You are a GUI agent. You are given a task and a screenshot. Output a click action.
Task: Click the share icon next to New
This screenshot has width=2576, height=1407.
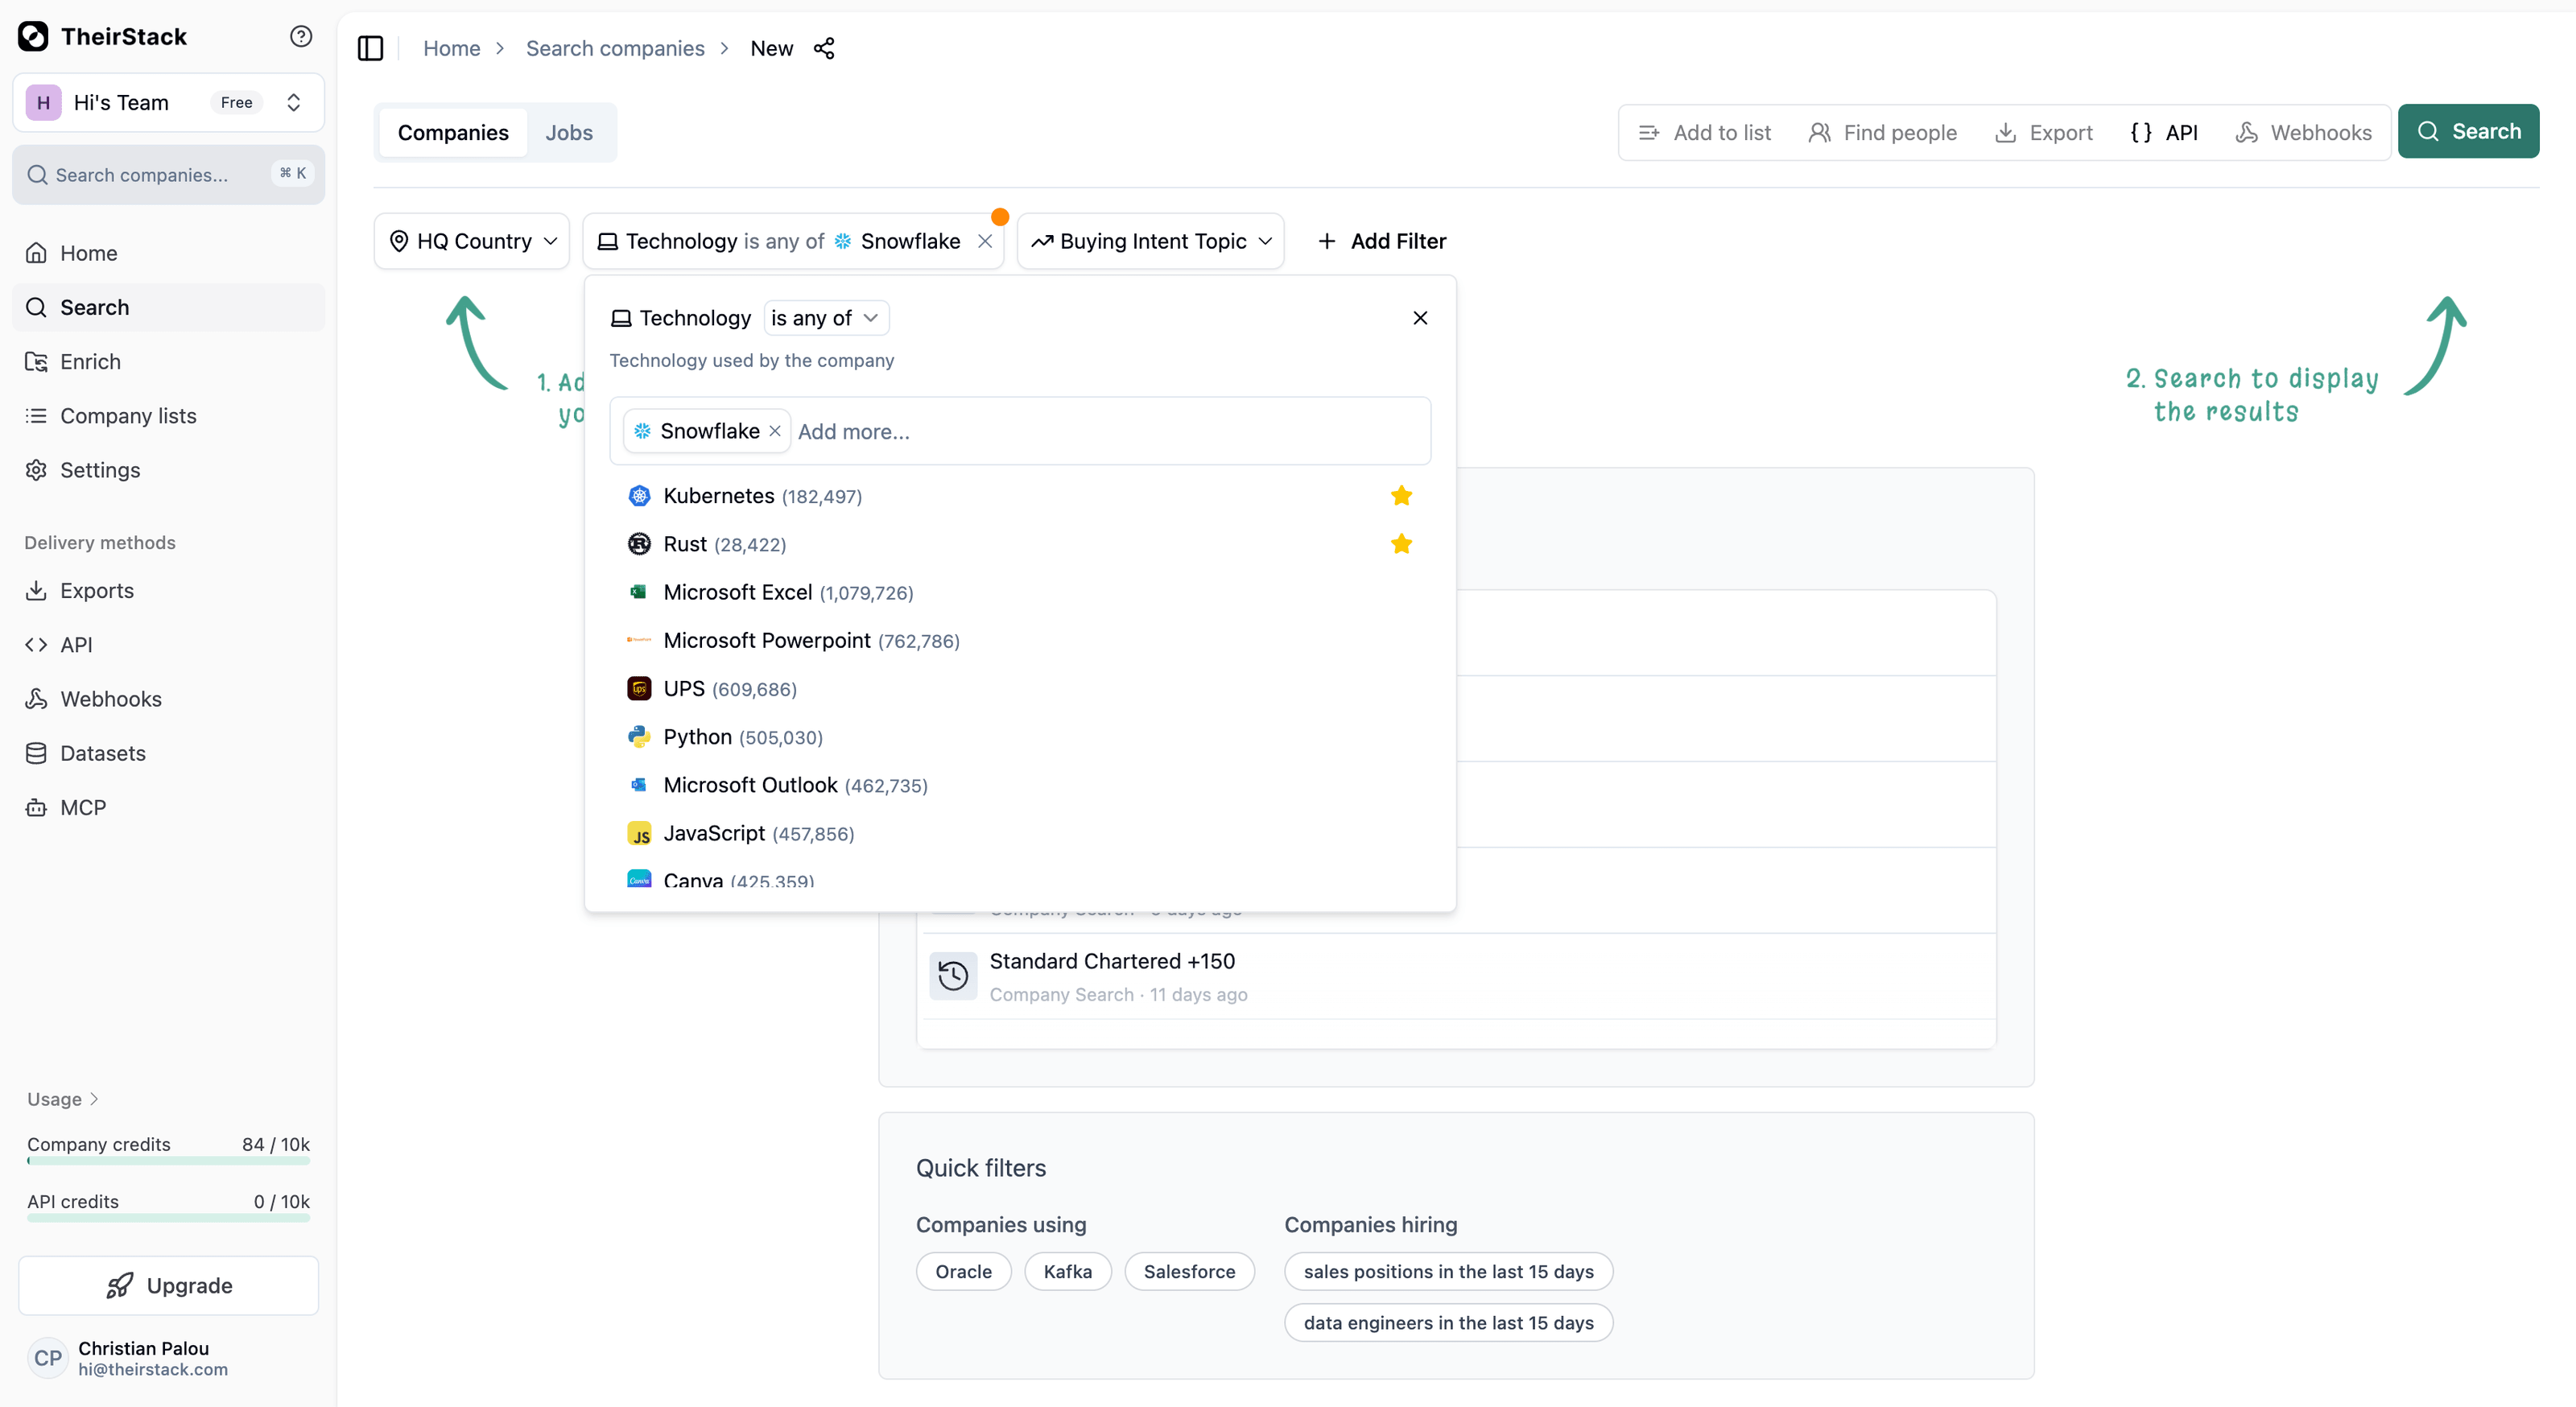(824, 48)
